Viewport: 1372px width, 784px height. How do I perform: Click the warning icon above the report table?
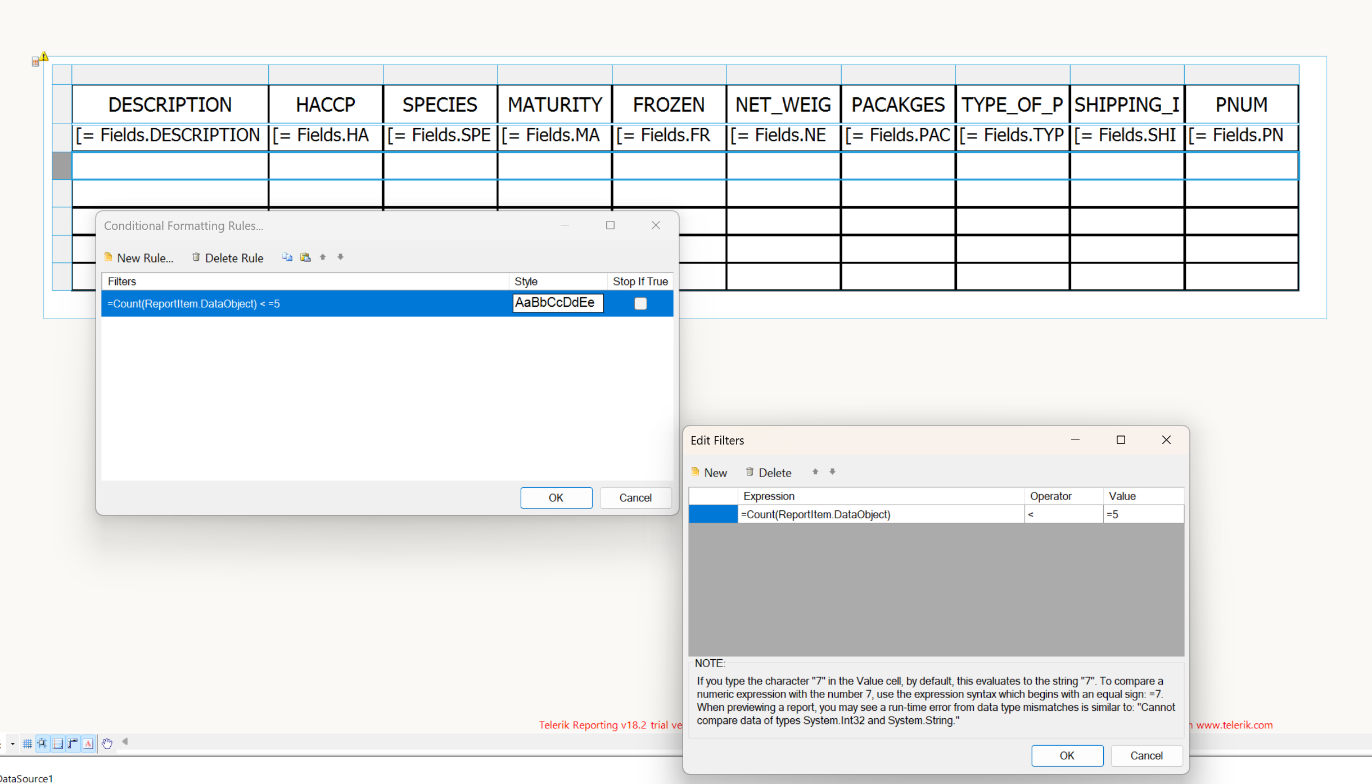pyautogui.click(x=43, y=56)
